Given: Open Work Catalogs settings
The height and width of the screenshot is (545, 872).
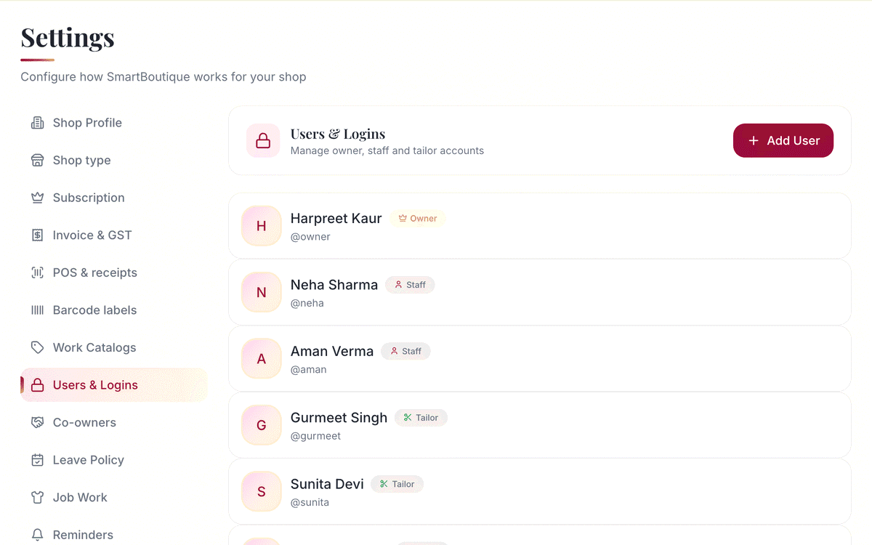Looking at the screenshot, I should (x=114, y=347).
